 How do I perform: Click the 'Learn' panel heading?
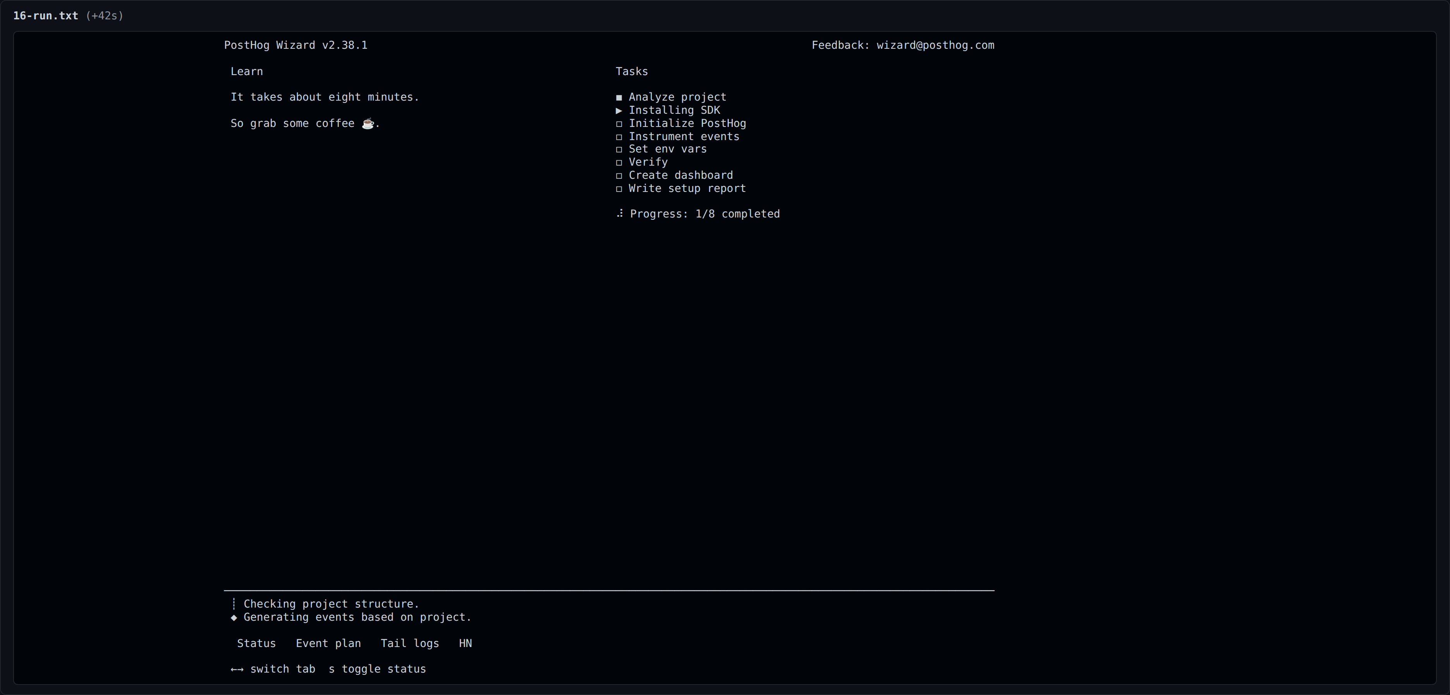click(x=247, y=72)
